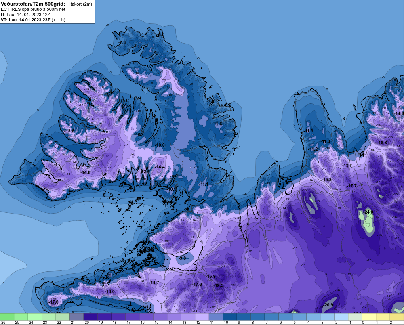404x325 pixels.
Task: Choose the legend swatch above the -17 label
Action: 132,317
